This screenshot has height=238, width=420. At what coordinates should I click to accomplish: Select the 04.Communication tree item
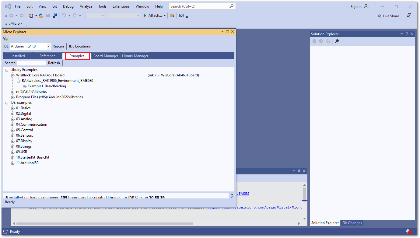(32, 124)
